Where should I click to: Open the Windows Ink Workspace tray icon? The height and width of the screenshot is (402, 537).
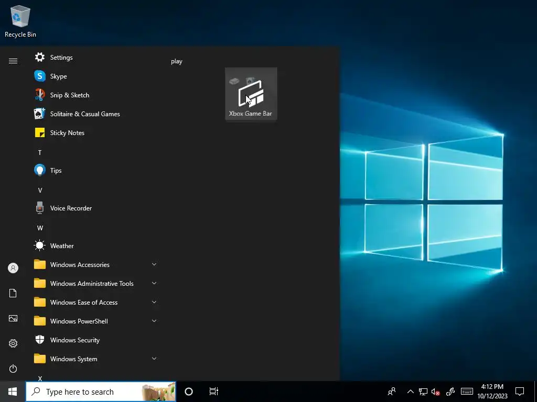(450, 392)
